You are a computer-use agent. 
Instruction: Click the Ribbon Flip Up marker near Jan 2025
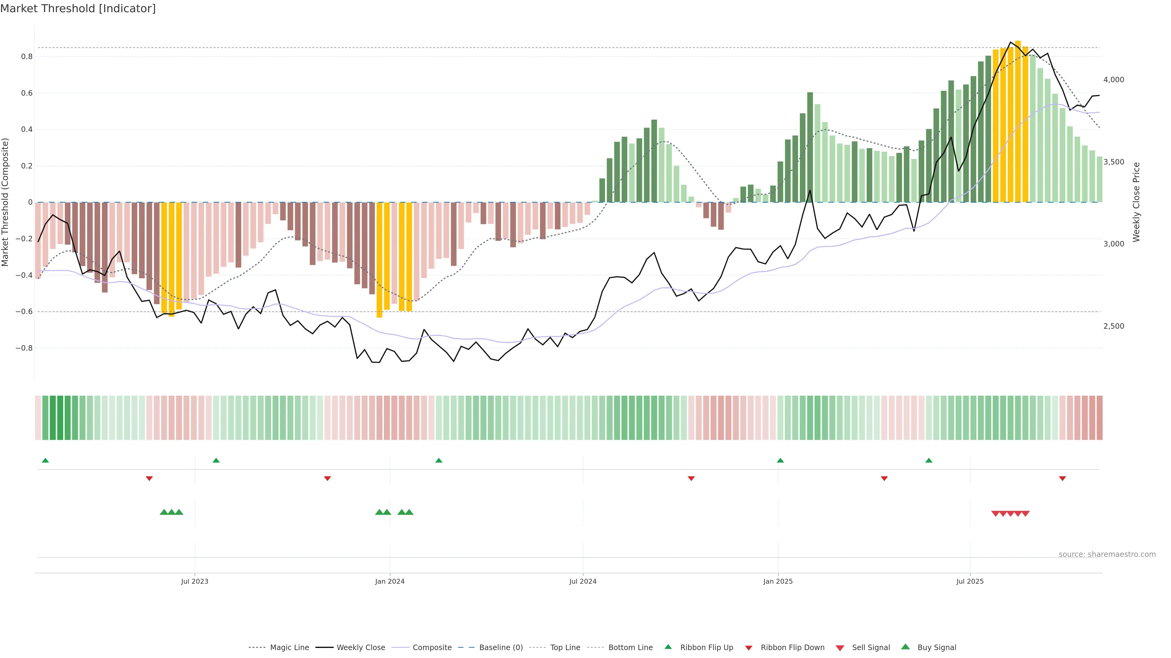point(781,461)
